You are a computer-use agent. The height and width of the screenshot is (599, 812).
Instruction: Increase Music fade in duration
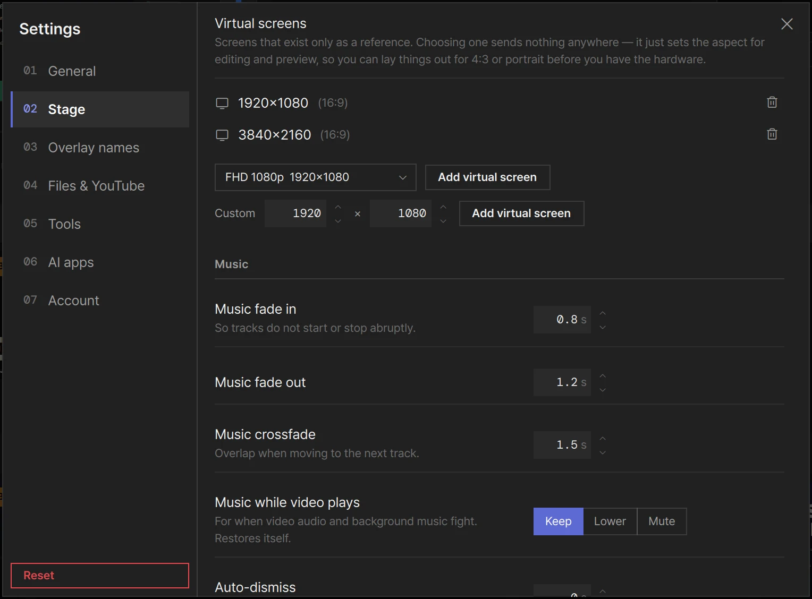pos(603,313)
